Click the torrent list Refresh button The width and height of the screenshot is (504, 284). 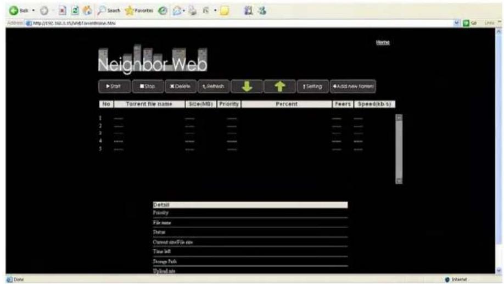(214, 86)
